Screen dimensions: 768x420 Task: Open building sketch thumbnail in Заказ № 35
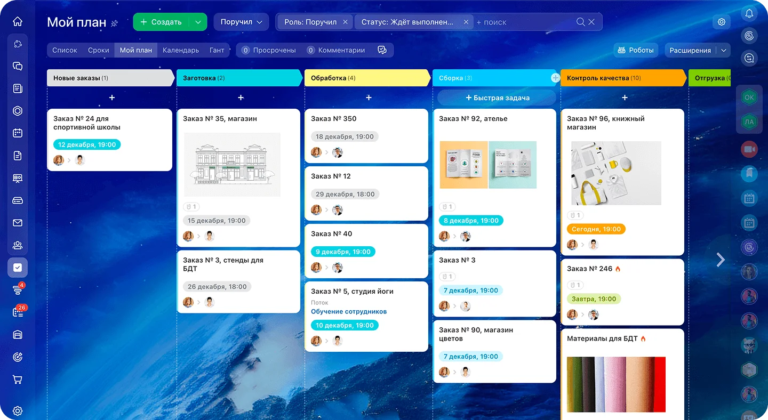(x=232, y=165)
